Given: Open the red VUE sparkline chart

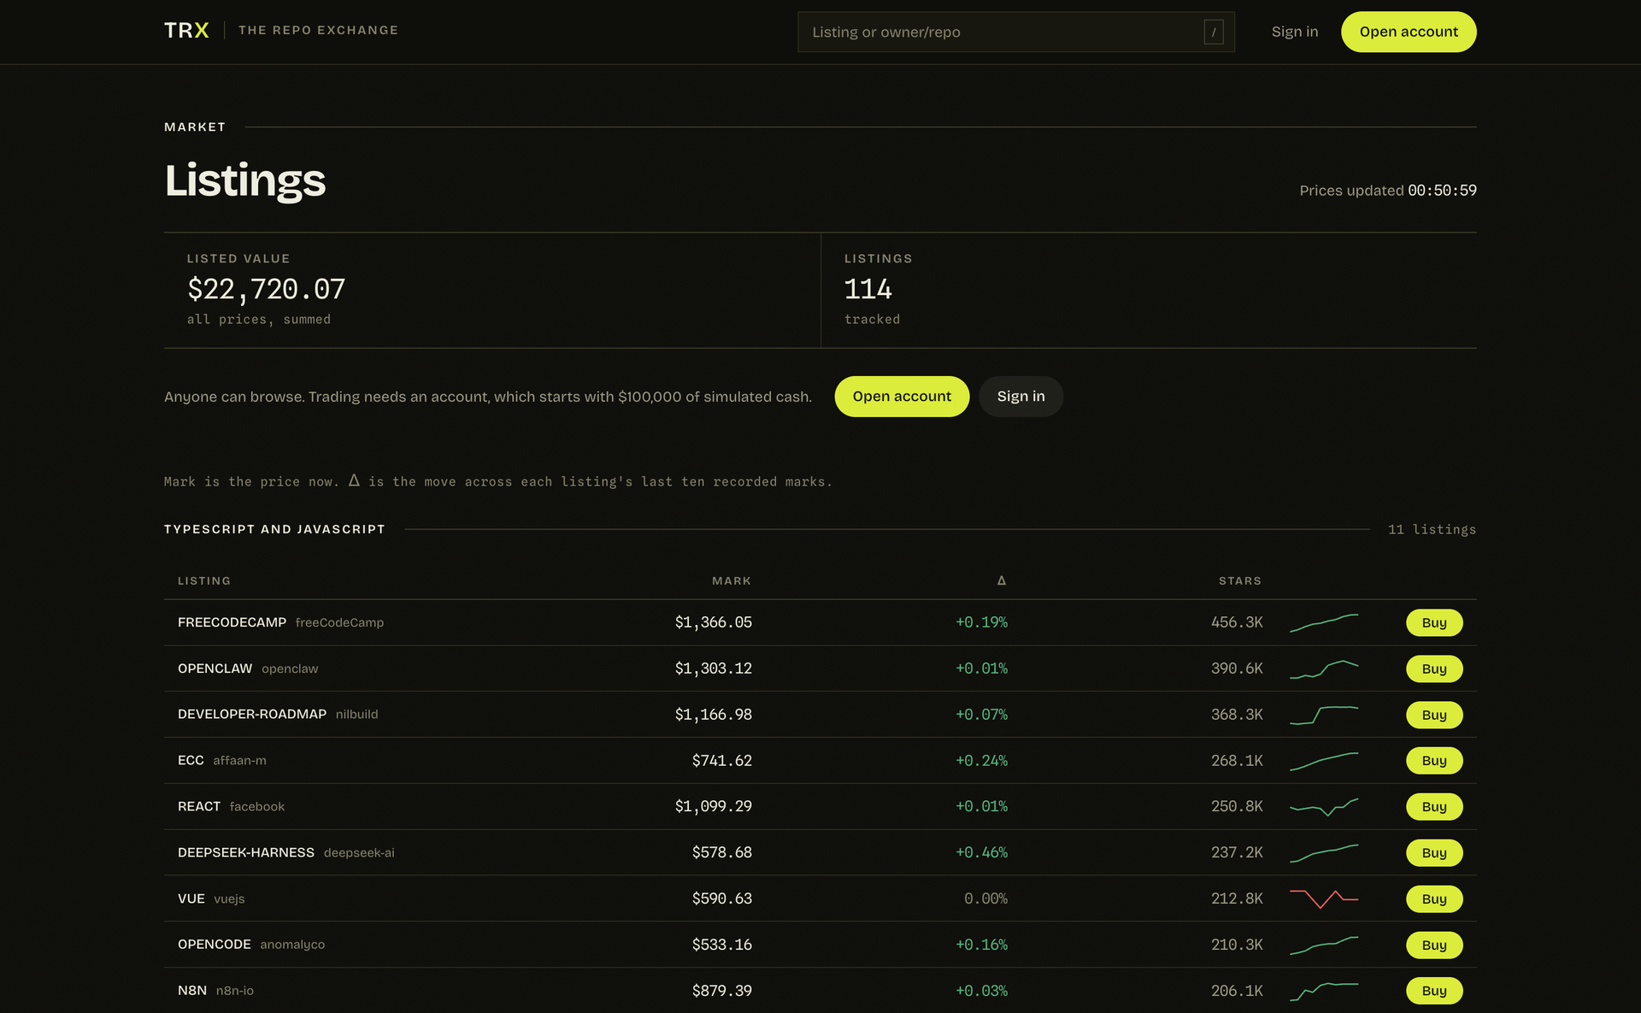Looking at the screenshot, I should 1324,899.
